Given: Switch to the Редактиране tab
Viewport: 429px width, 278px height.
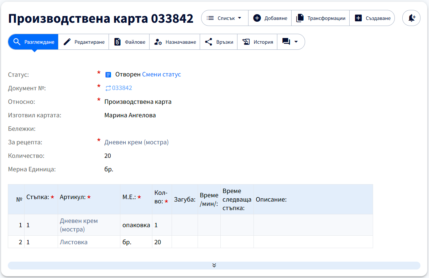Looking at the screenshot, I should click(83, 42).
